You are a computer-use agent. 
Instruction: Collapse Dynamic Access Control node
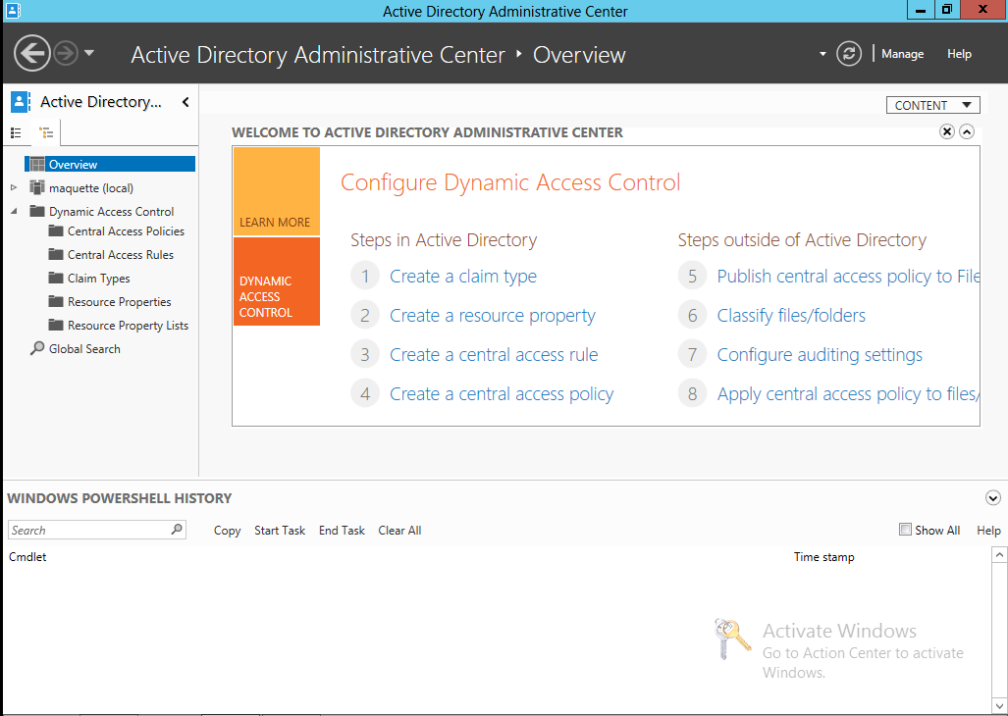click(14, 211)
